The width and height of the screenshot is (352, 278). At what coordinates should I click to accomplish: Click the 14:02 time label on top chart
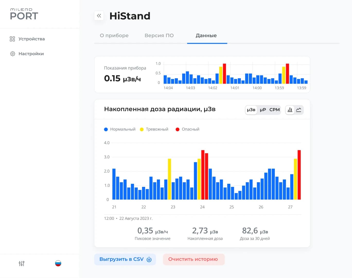(213, 88)
